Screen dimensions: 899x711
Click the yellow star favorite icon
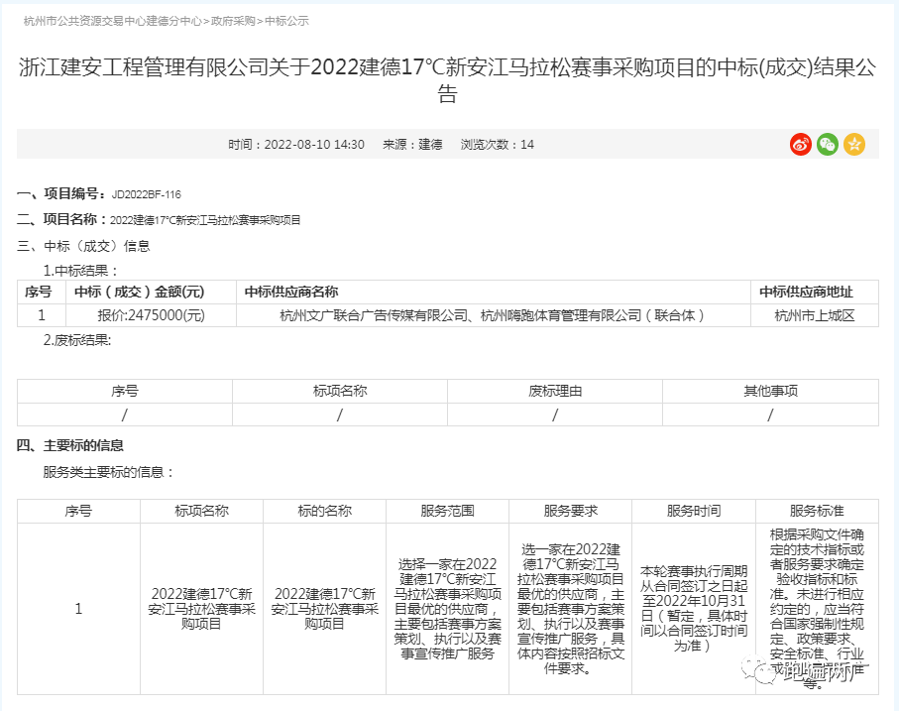click(x=854, y=145)
